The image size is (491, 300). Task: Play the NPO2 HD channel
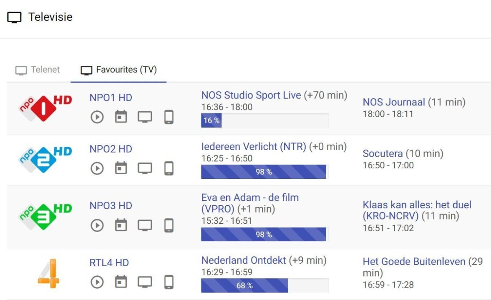pos(97,169)
